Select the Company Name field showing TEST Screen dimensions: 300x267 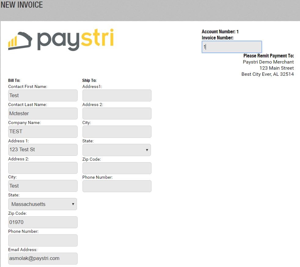[42, 131]
